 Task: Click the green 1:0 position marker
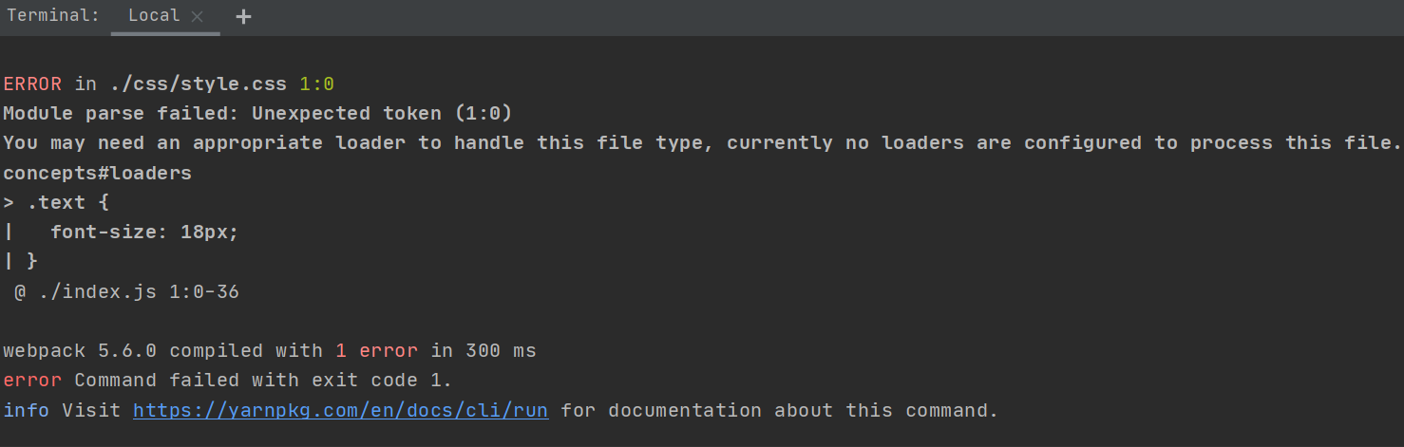pos(316,84)
